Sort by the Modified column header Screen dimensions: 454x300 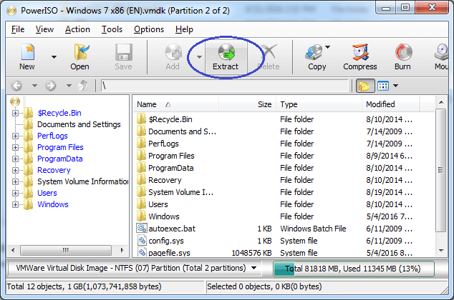(390, 104)
